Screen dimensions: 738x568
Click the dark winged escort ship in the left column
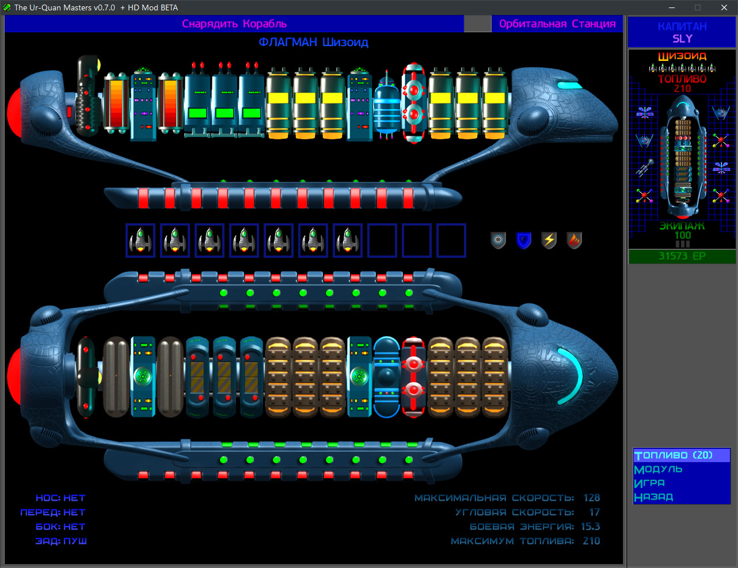pos(645,140)
